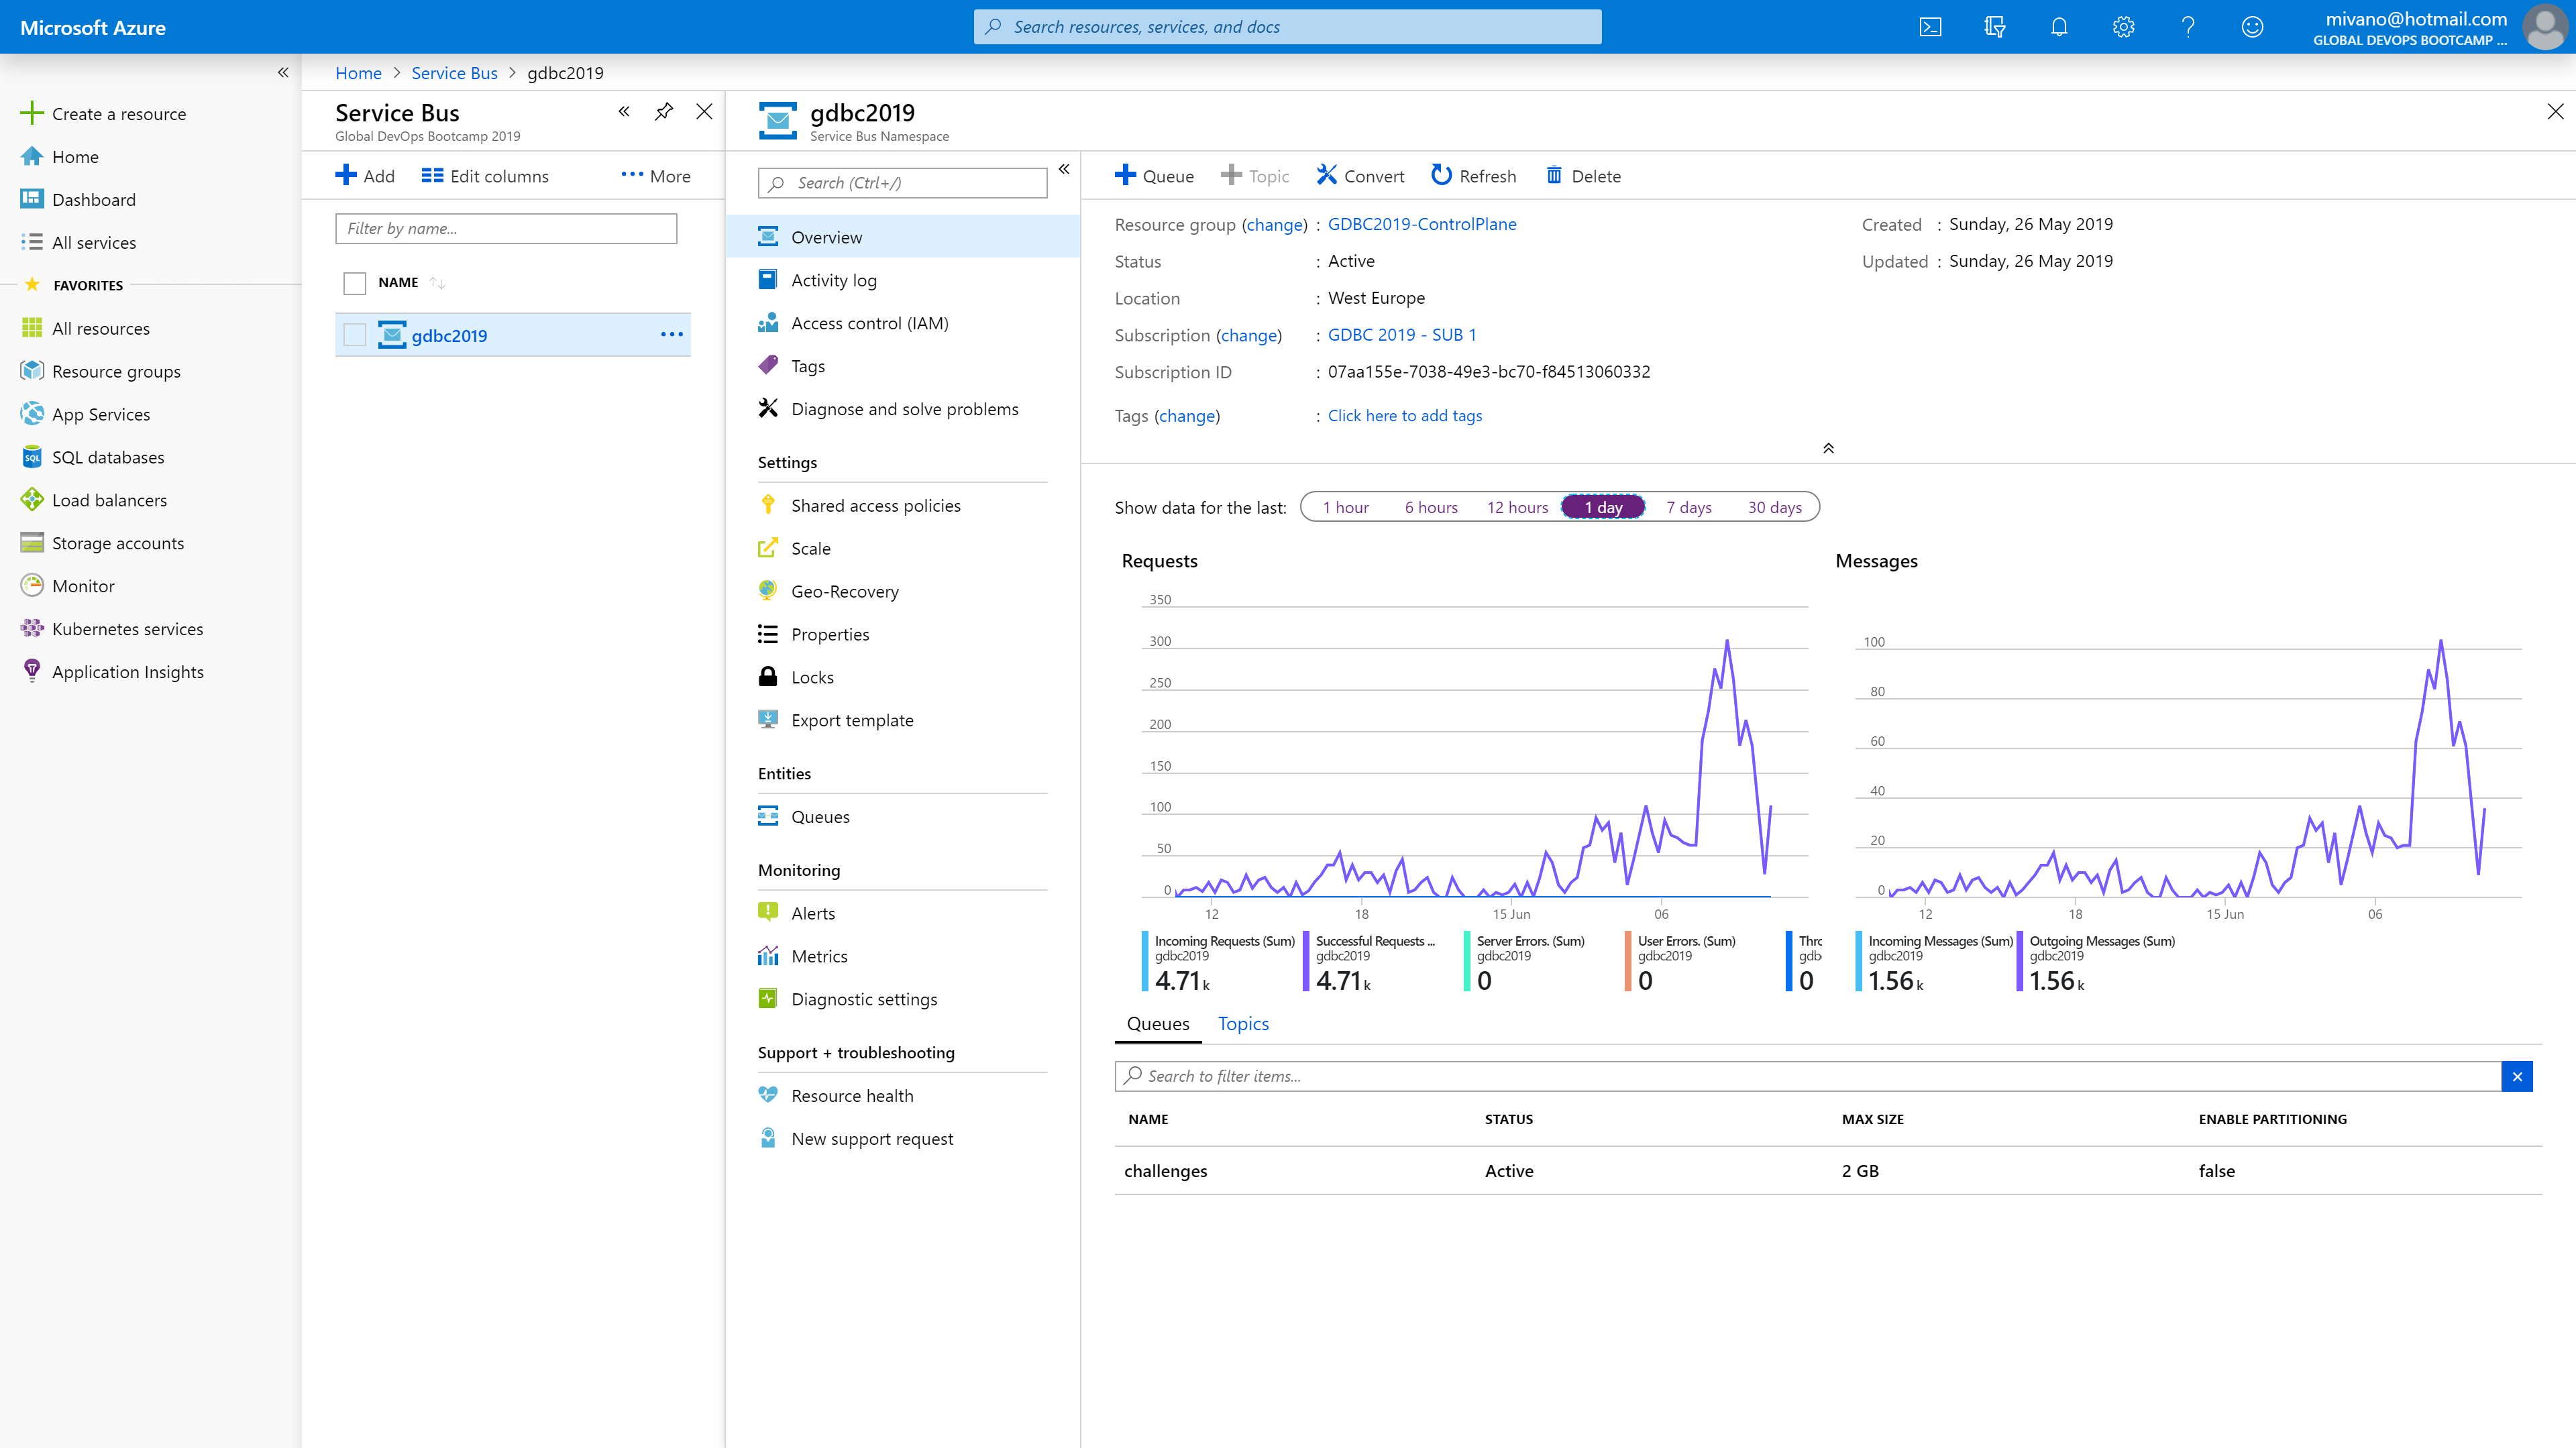2576x1448 pixels.
Task: Click the Convert tool icon
Action: 1326,176
